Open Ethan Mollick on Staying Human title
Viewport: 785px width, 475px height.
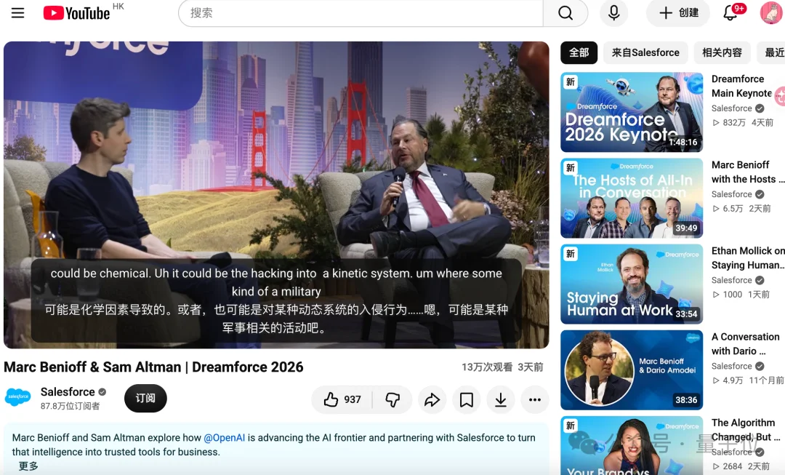pos(748,258)
